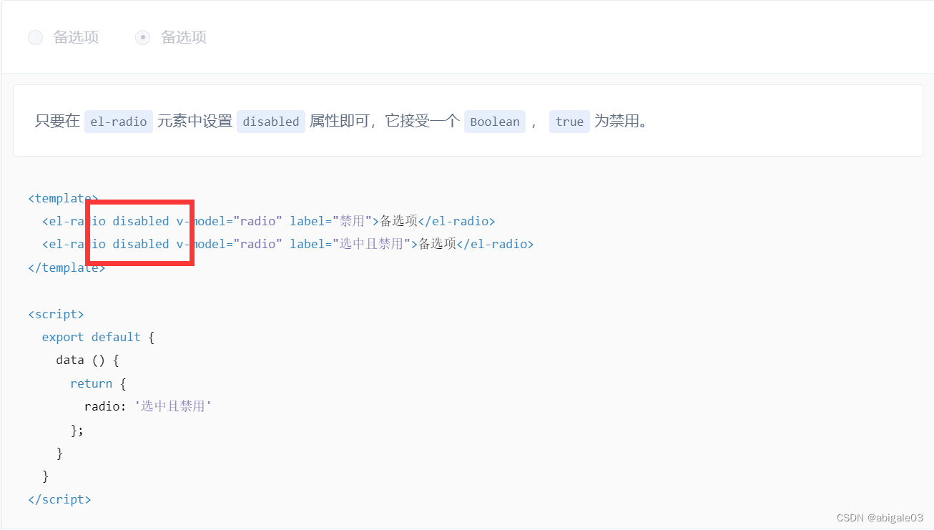The image size is (934, 530).
Task: Click the opening <template> tag line
Action: coord(63,198)
